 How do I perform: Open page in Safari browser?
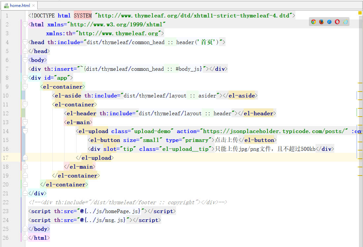pos(329,22)
